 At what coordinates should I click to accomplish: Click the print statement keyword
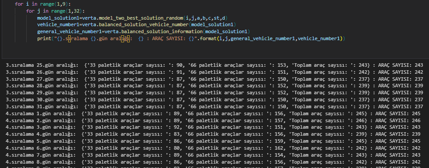pyautogui.click(x=44, y=38)
